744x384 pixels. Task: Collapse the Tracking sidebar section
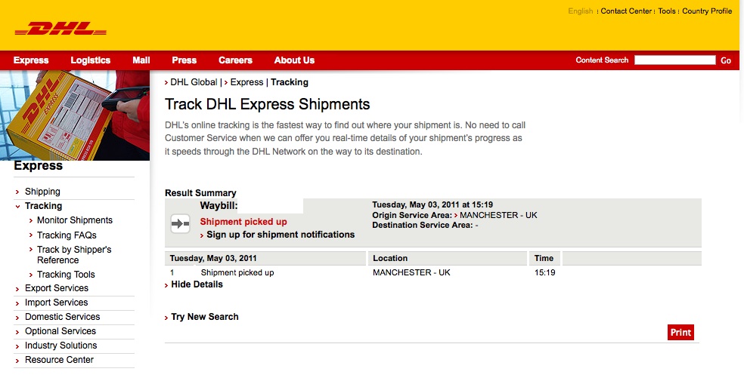pos(43,206)
